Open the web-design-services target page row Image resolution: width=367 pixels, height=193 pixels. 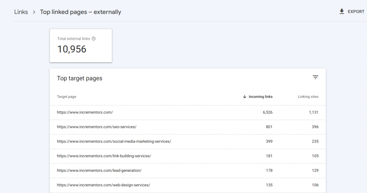pos(187,185)
